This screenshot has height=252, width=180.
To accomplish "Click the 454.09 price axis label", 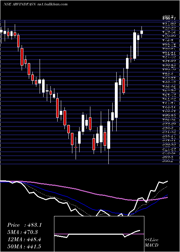I will click(x=168, y=61).
